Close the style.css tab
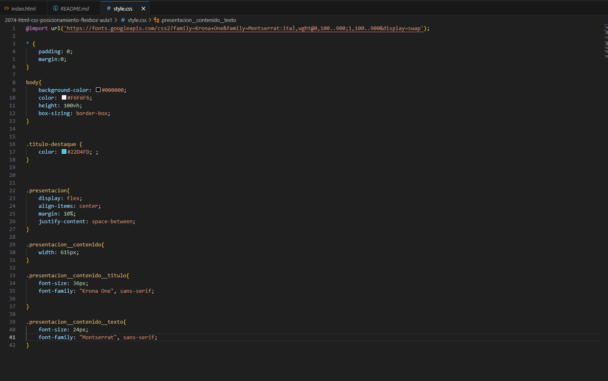Viewport: 608px width, 381px height. (x=143, y=9)
